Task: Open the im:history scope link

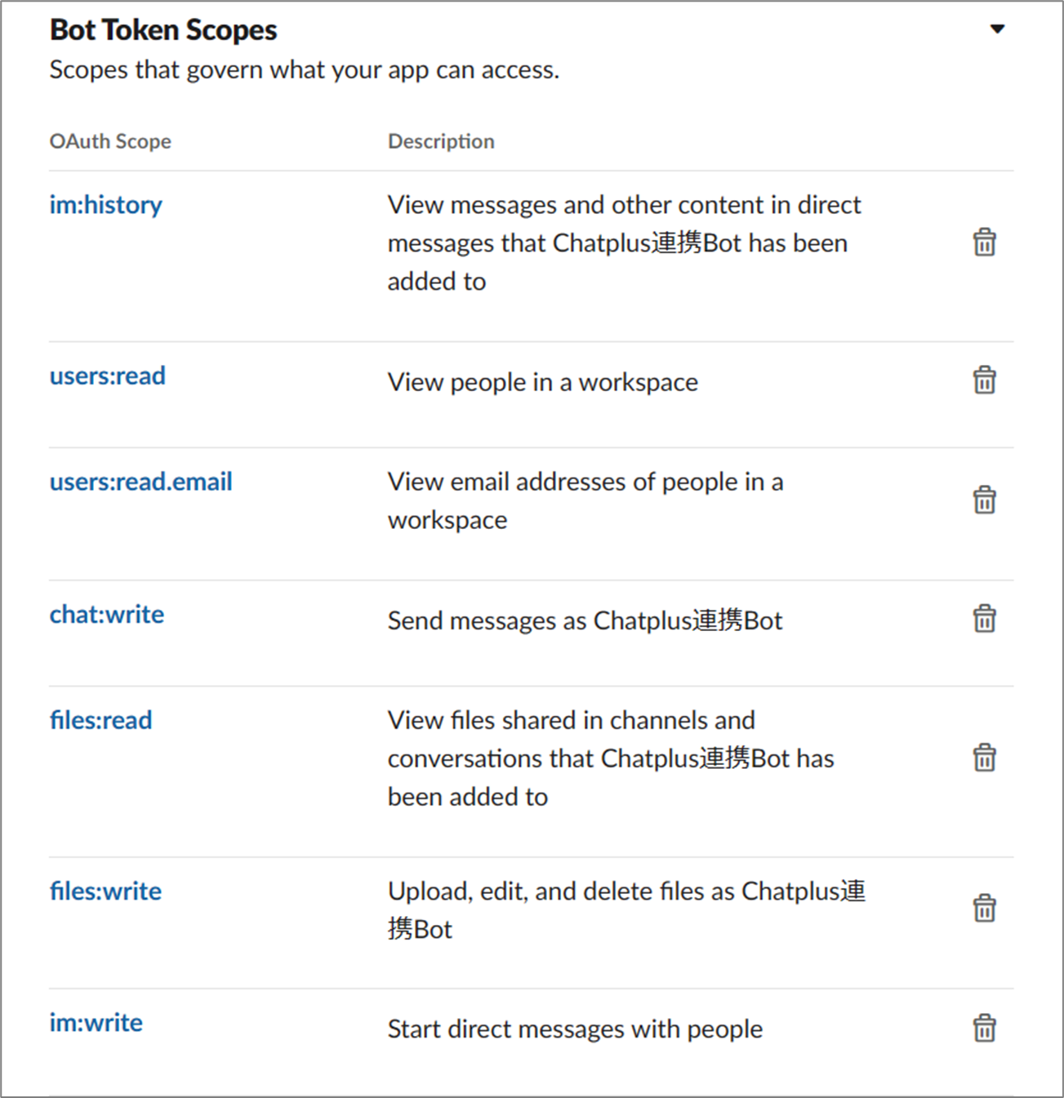Action: coord(105,205)
